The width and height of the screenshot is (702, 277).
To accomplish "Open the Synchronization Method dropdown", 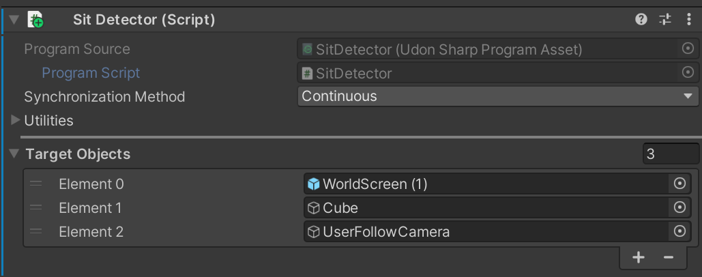I will 498,96.
